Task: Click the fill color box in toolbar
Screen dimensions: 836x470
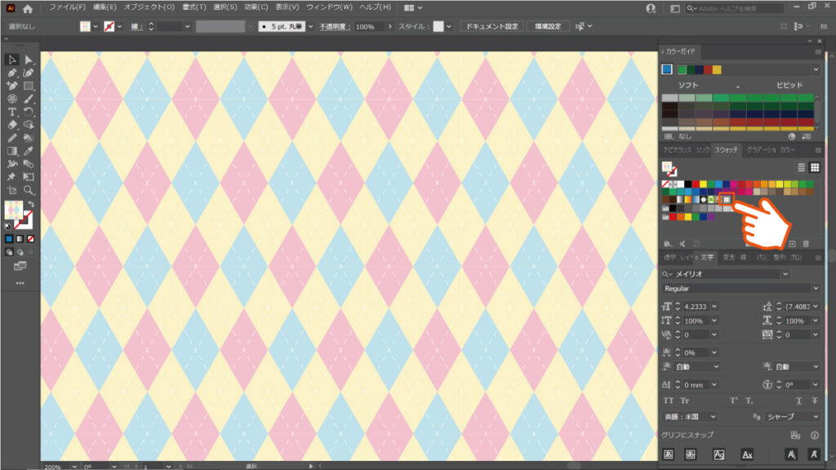Action: coord(13,210)
